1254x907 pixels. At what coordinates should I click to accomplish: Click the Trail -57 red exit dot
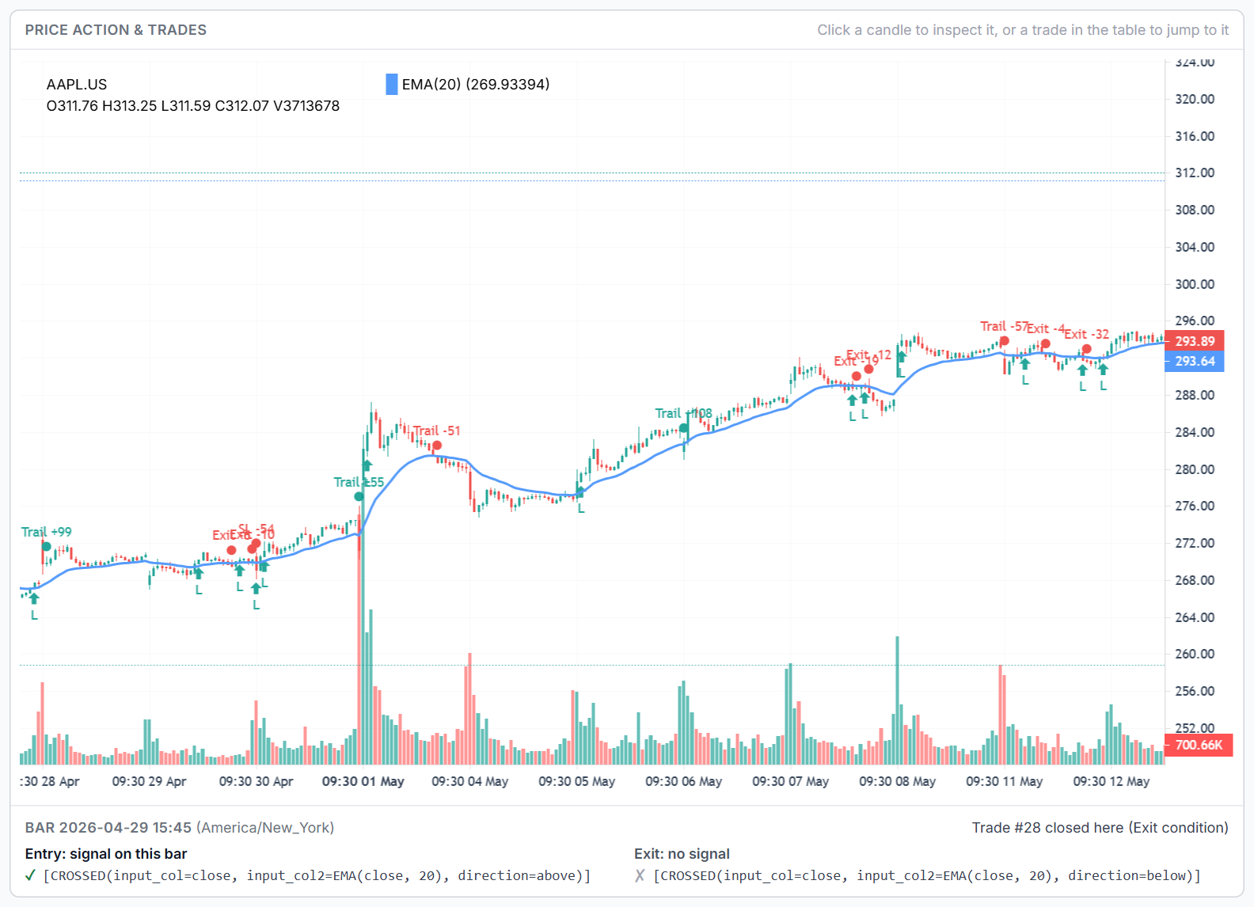point(1005,341)
